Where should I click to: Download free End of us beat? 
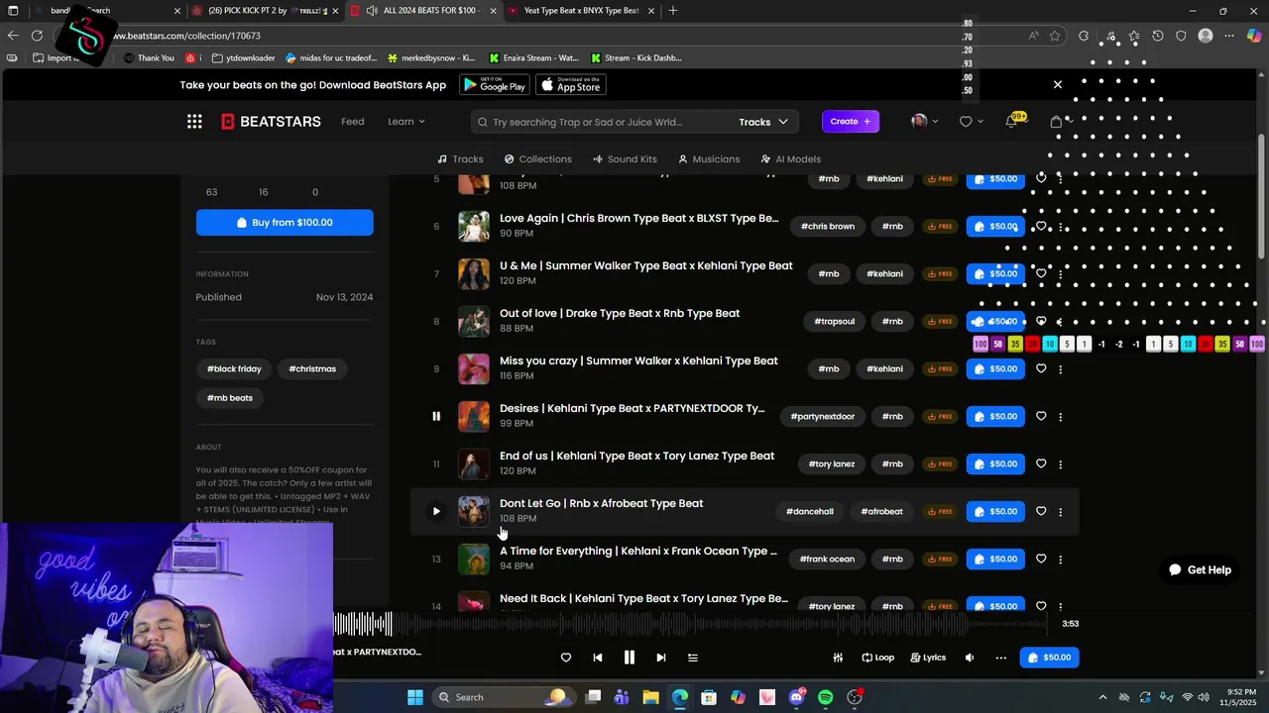pyautogui.click(x=940, y=463)
